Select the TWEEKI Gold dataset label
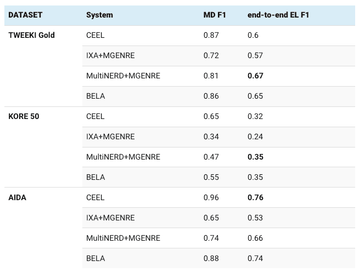This screenshot has width=359, height=272. pyautogui.click(x=31, y=35)
